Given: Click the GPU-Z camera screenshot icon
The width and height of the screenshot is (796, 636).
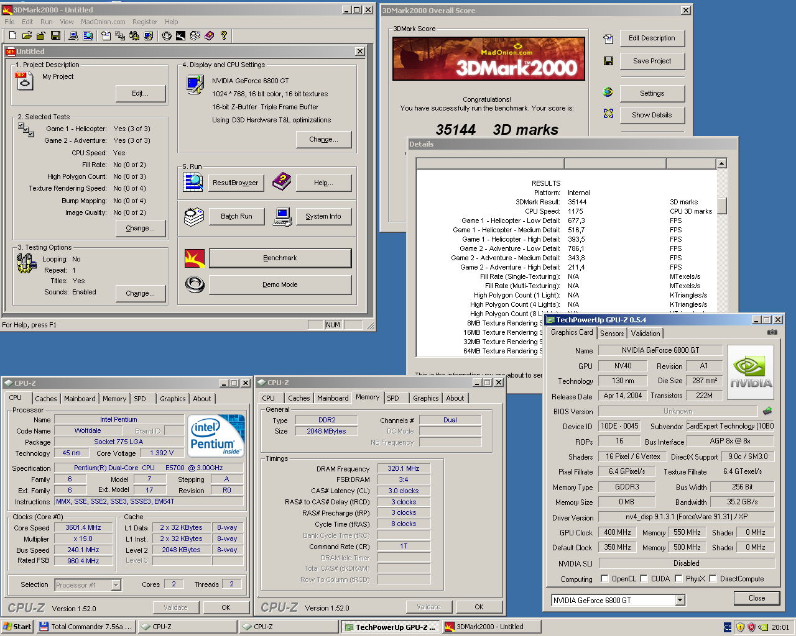Looking at the screenshot, I should [772, 332].
